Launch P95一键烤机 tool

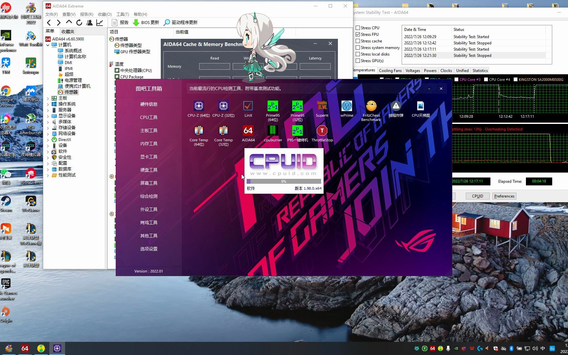pyautogui.click(x=297, y=133)
